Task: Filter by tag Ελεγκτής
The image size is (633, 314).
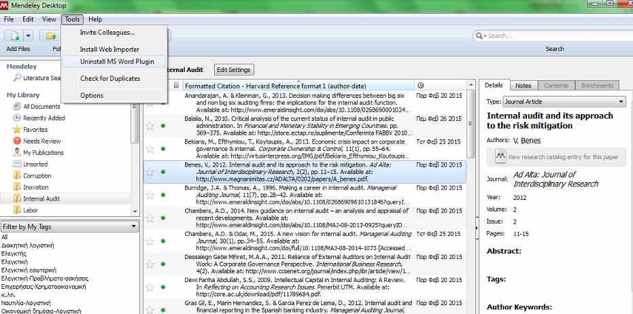Action: point(14,254)
